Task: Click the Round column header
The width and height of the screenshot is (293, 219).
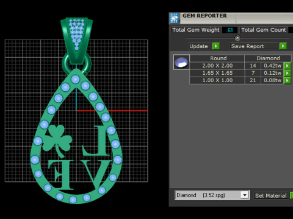Action: [x=218, y=58]
